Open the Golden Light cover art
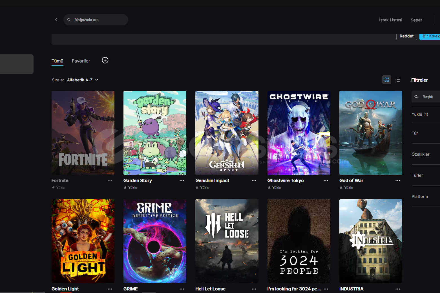 point(83,241)
